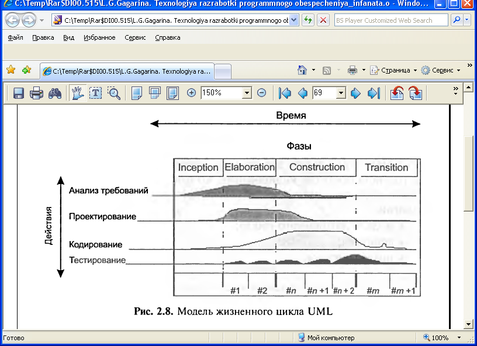Select the Gagarina document tab
477x346 pixels.
127,71
